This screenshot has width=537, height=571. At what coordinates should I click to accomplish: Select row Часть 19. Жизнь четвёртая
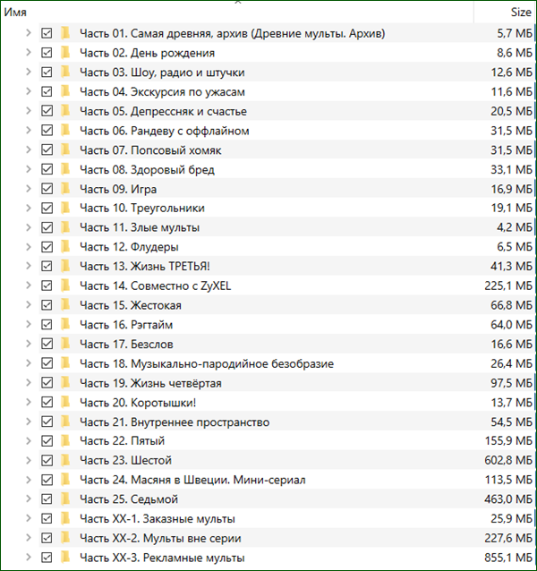tap(287, 383)
